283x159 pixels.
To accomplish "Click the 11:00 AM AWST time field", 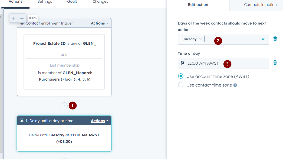I will click(x=223, y=63).
